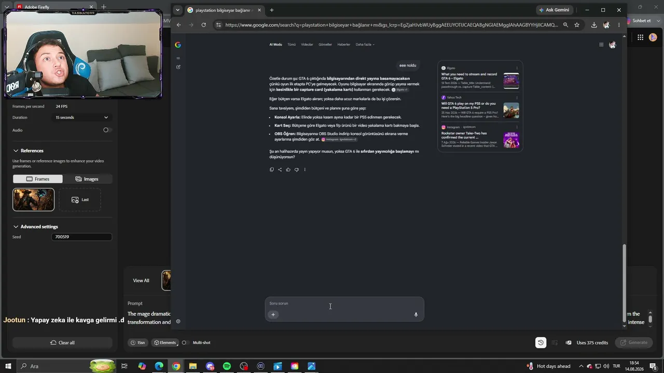Open Microsoft Edge from the taskbar
664x373 pixels.
159,366
